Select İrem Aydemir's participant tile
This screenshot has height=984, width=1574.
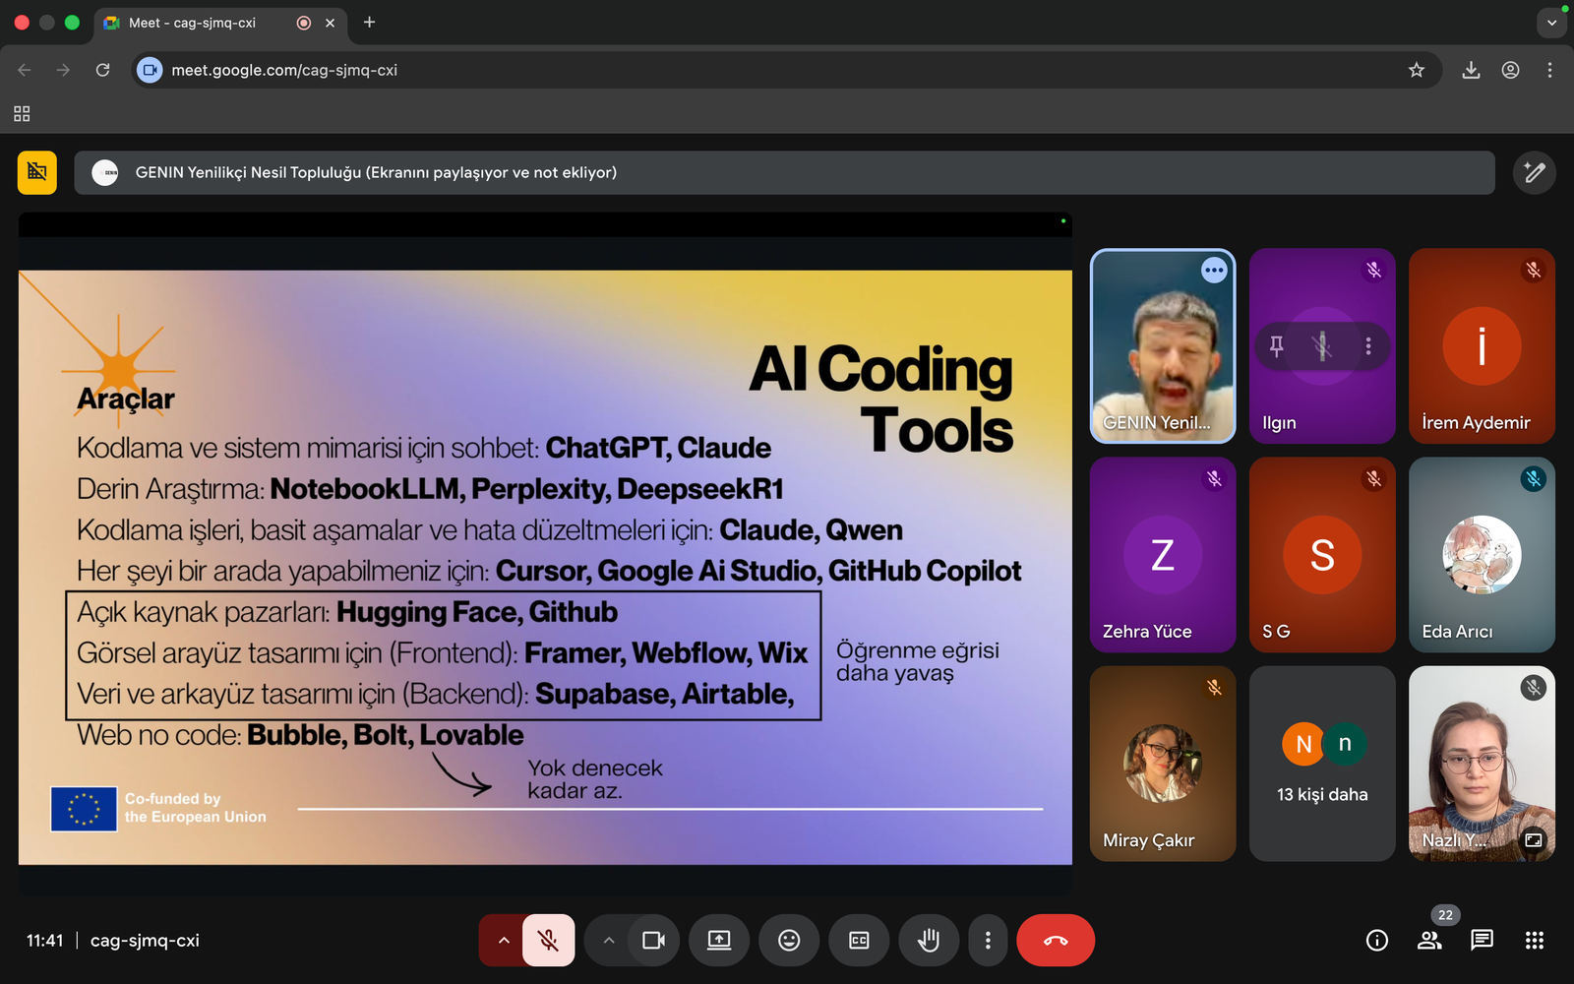[x=1482, y=346]
